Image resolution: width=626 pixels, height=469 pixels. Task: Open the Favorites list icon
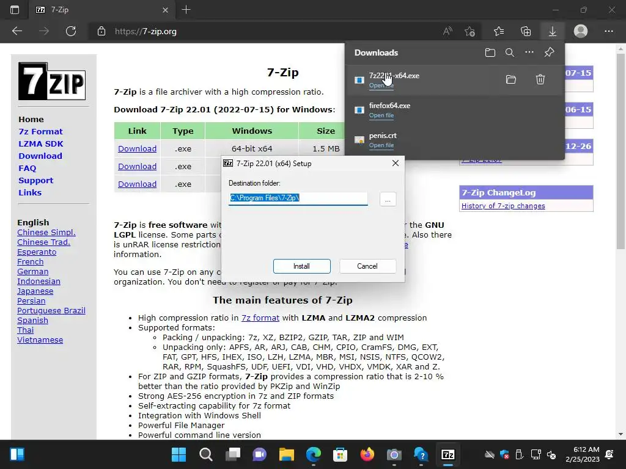click(x=499, y=31)
